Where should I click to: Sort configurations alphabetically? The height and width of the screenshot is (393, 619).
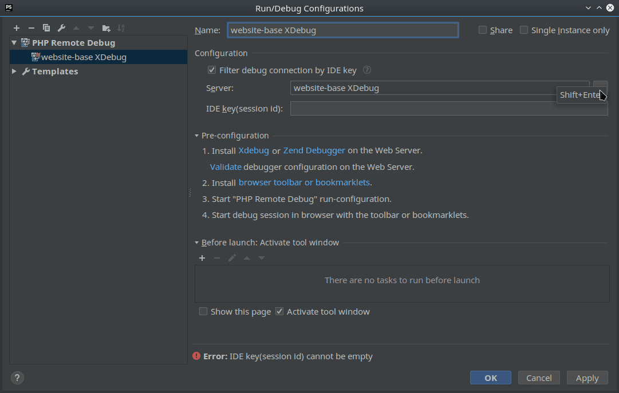pos(121,28)
